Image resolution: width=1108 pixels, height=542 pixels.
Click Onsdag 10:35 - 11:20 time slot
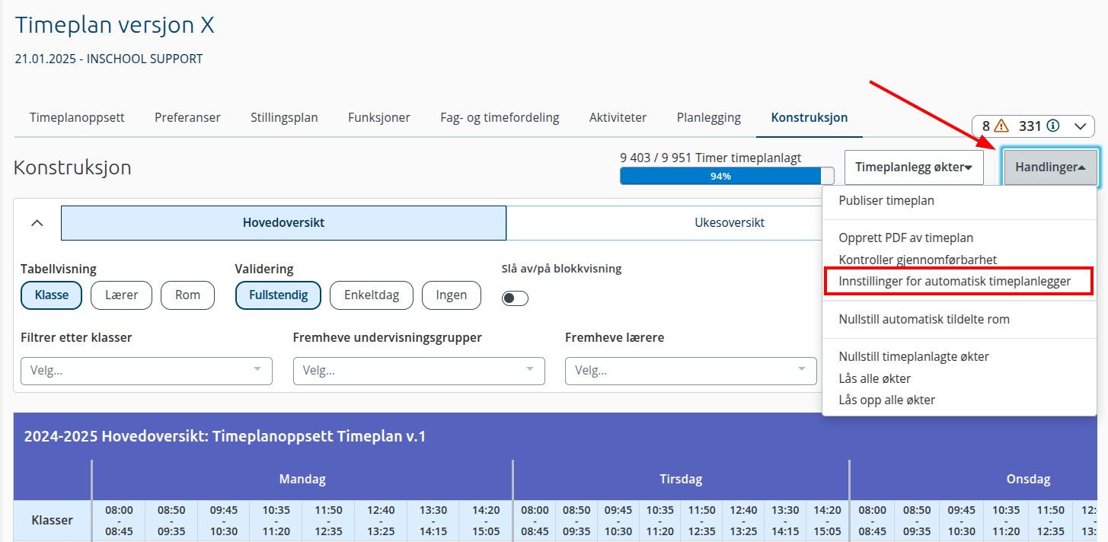point(1005,521)
